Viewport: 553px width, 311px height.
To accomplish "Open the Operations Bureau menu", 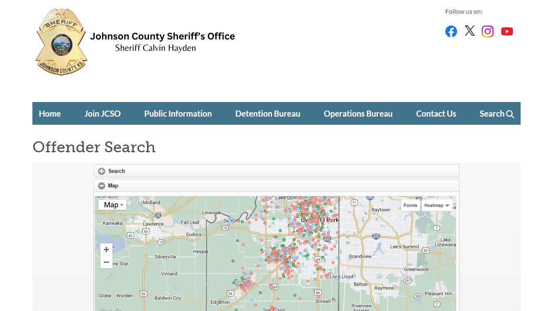I will 358,113.
